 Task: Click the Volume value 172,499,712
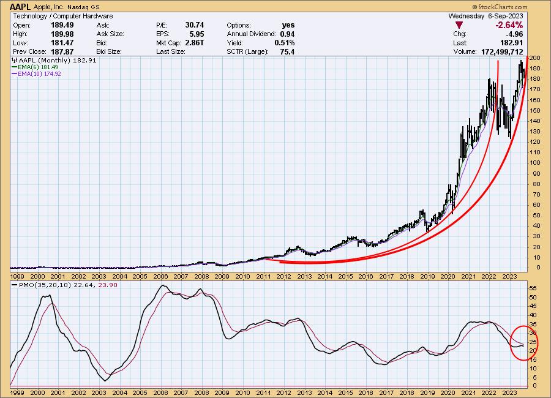502,51
